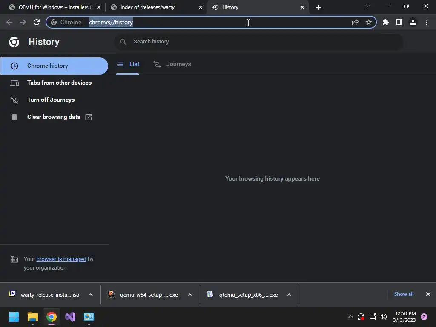Open the warty-release-insta...iso download
Viewport: 436px width, 327px height.
[x=44, y=295]
